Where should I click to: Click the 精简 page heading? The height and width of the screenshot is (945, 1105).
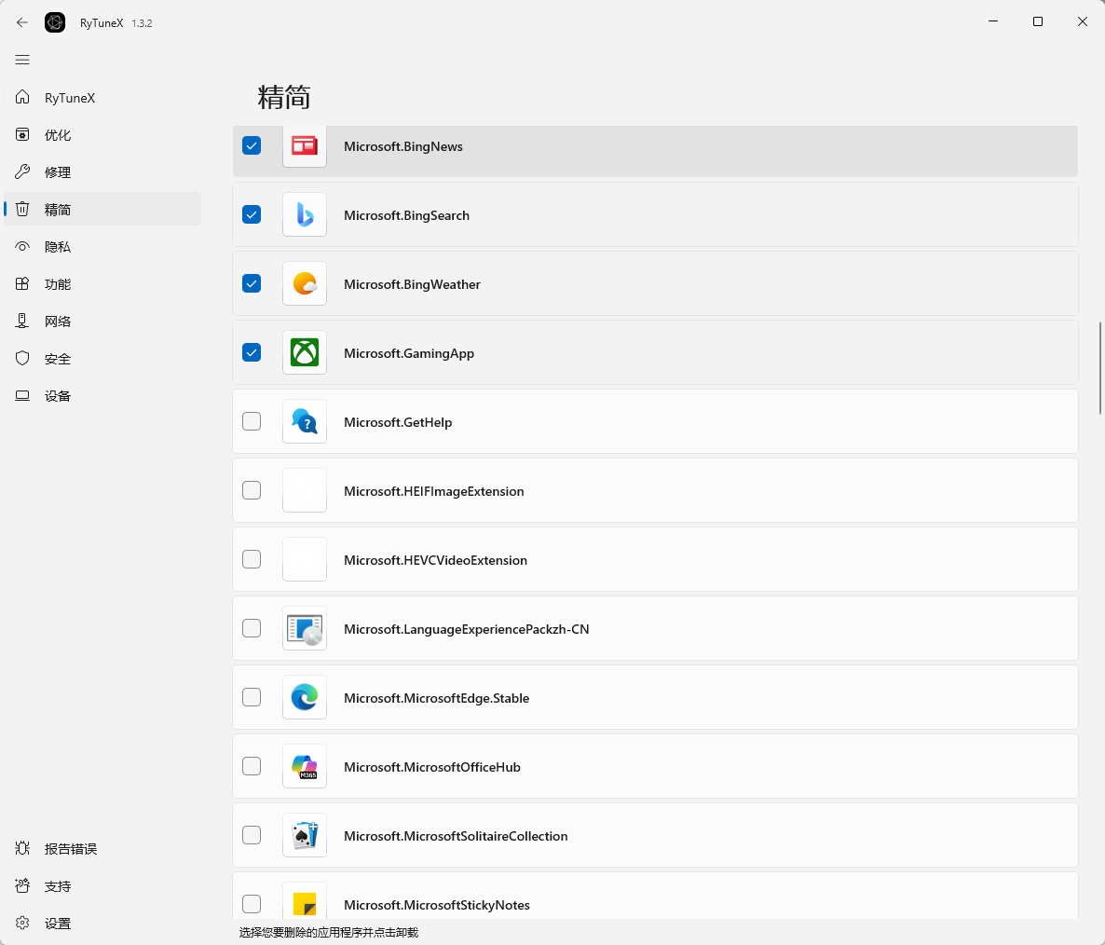tap(284, 97)
